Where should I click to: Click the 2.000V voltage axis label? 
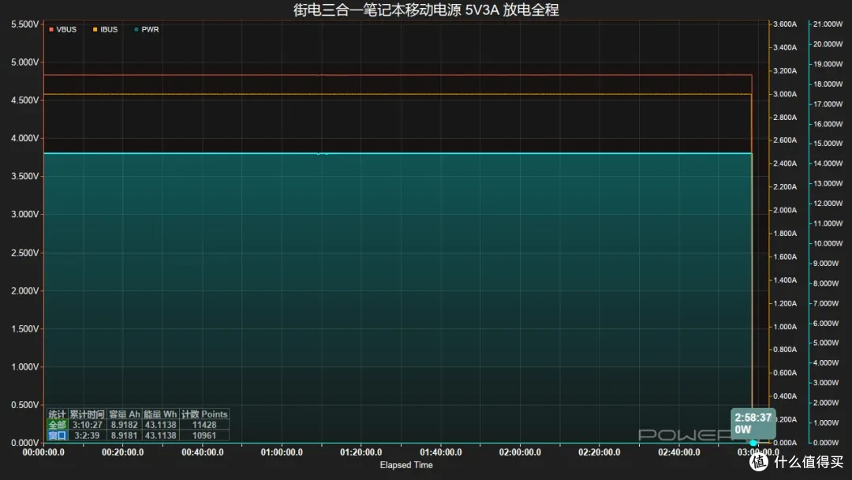pyautogui.click(x=25, y=291)
